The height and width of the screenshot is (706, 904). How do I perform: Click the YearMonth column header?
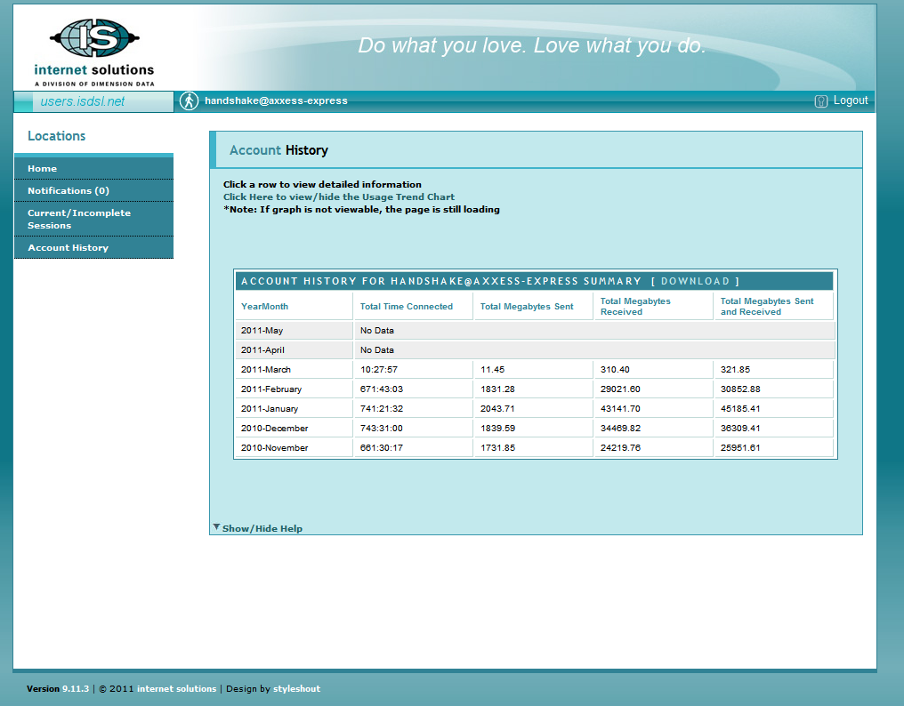[265, 307]
